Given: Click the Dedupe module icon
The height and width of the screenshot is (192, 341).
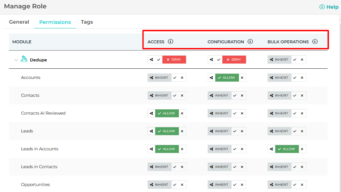Looking at the screenshot, I should (x=24, y=59).
